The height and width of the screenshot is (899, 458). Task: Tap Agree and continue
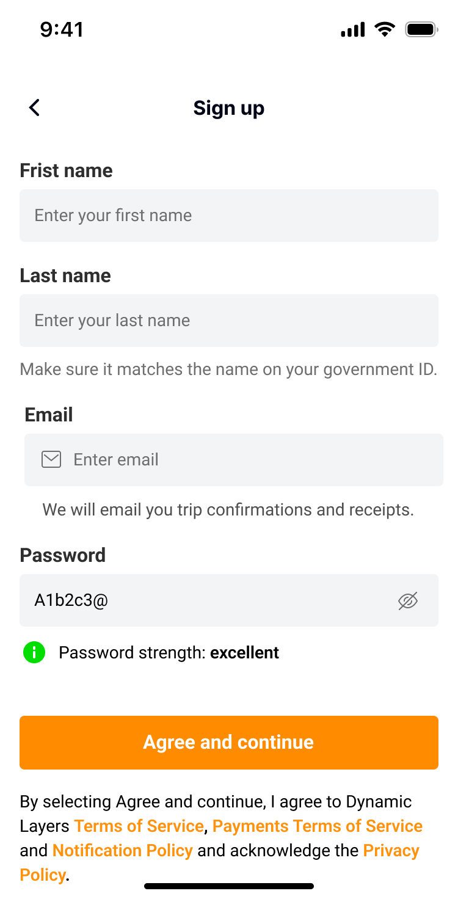229,742
